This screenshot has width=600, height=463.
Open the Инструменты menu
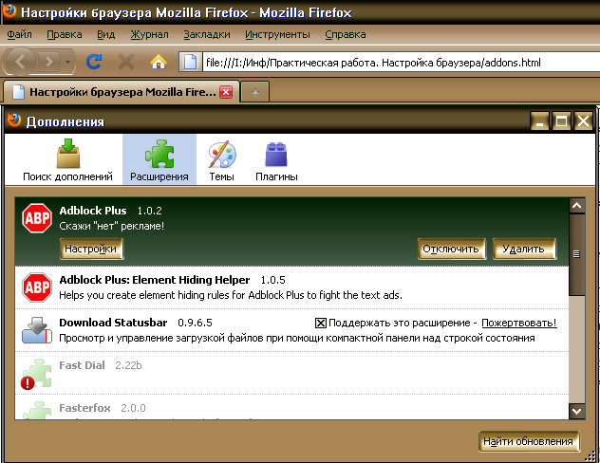(277, 34)
